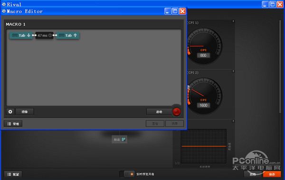Click the revert button beside save

253,174
